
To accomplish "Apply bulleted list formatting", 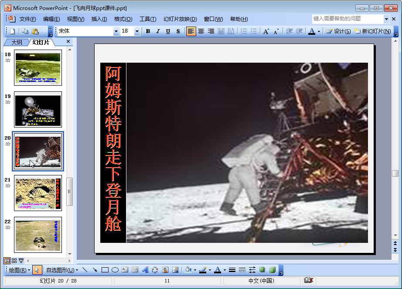I will [254, 31].
